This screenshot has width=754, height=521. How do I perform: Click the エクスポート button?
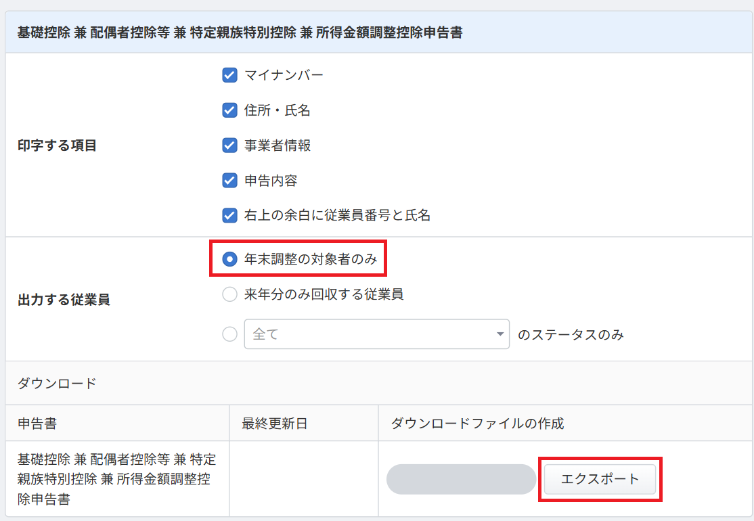point(600,479)
